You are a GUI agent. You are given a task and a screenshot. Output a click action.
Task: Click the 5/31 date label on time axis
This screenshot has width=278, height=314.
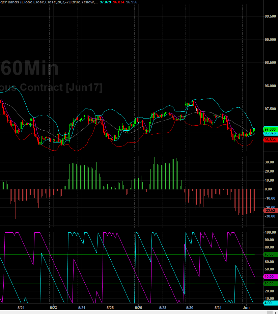[x=218, y=308]
